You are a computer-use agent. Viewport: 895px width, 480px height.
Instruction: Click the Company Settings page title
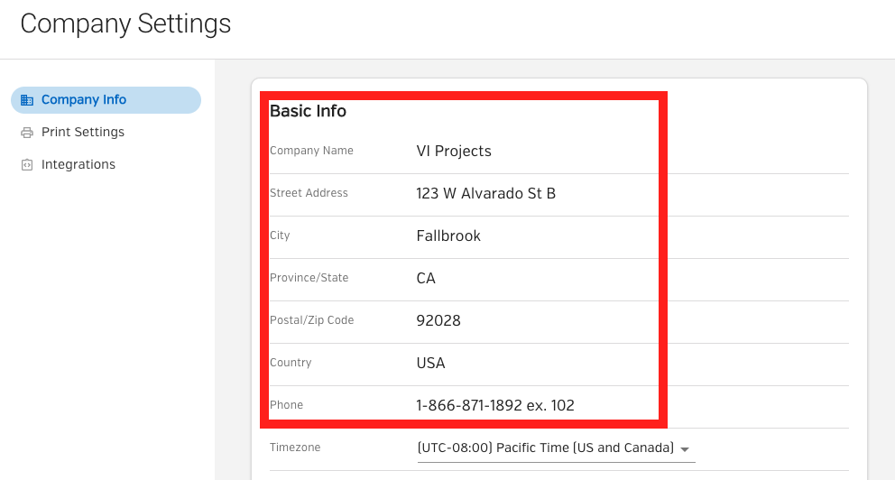point(125,24)
